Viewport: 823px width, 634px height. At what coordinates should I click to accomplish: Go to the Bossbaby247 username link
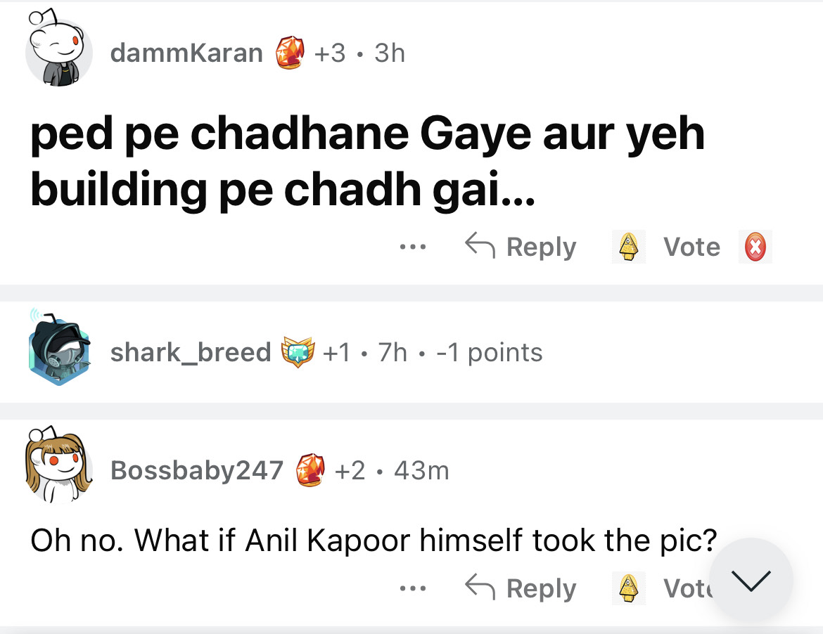(x=197, y=470)
